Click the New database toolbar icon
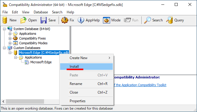The width and height of the screenshot is (197, 112). (5, 20)
